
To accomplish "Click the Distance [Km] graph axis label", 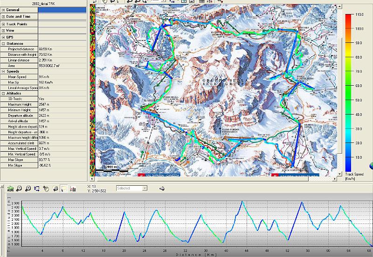I will click(196, 255).
